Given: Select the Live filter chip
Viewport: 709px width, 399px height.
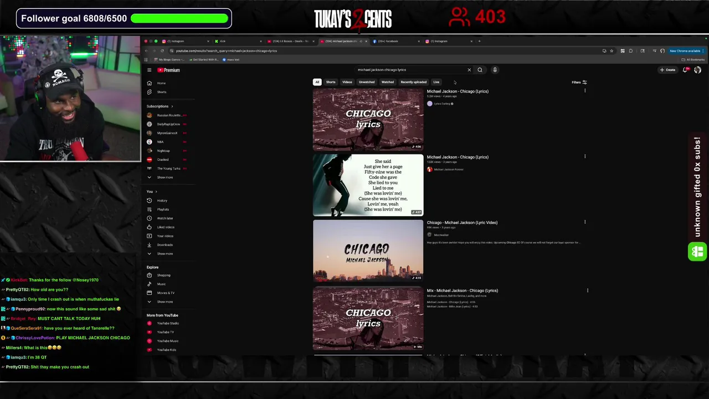Looking at the screenshot, I should (436, 82).
